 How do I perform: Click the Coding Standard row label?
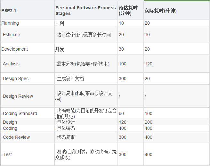20,113
